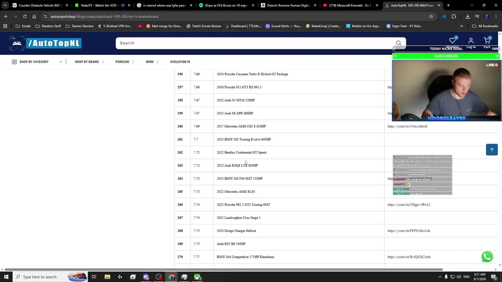Open the shopping Cart icon
Image resolution: width=502 pixels, height=282 pixels.
tap(487, 41)
